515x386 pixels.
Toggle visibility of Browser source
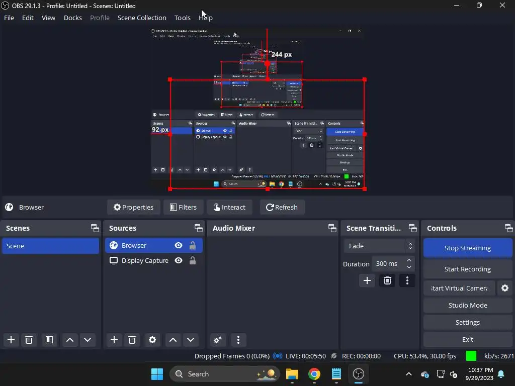(x=179, y=245)
